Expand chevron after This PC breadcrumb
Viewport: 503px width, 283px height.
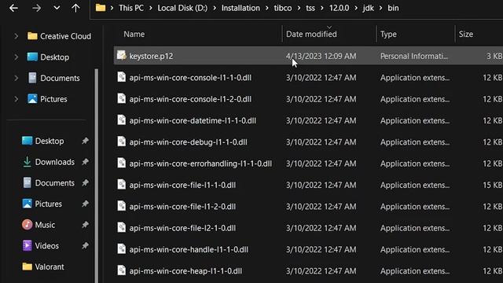150,8
